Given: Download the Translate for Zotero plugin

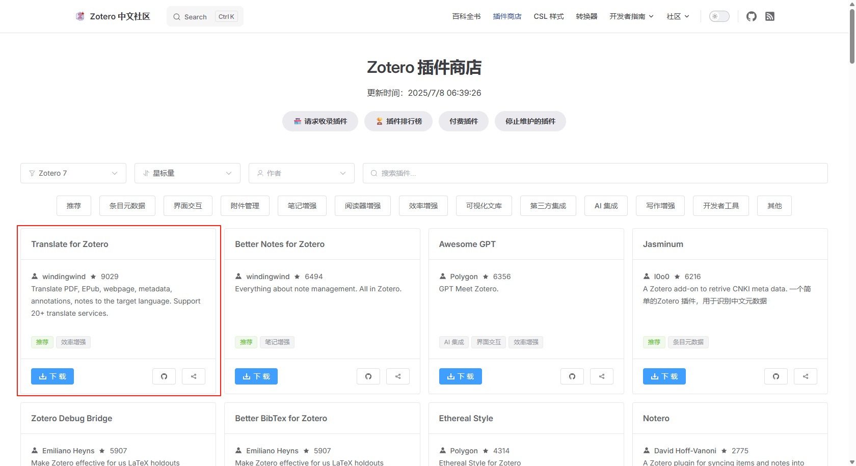Looking at the screenshot, I should tap(52, 376).
